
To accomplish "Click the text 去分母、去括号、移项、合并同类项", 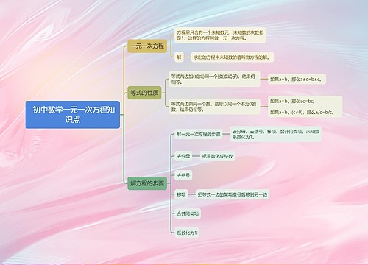I will [x=276, y=134].
